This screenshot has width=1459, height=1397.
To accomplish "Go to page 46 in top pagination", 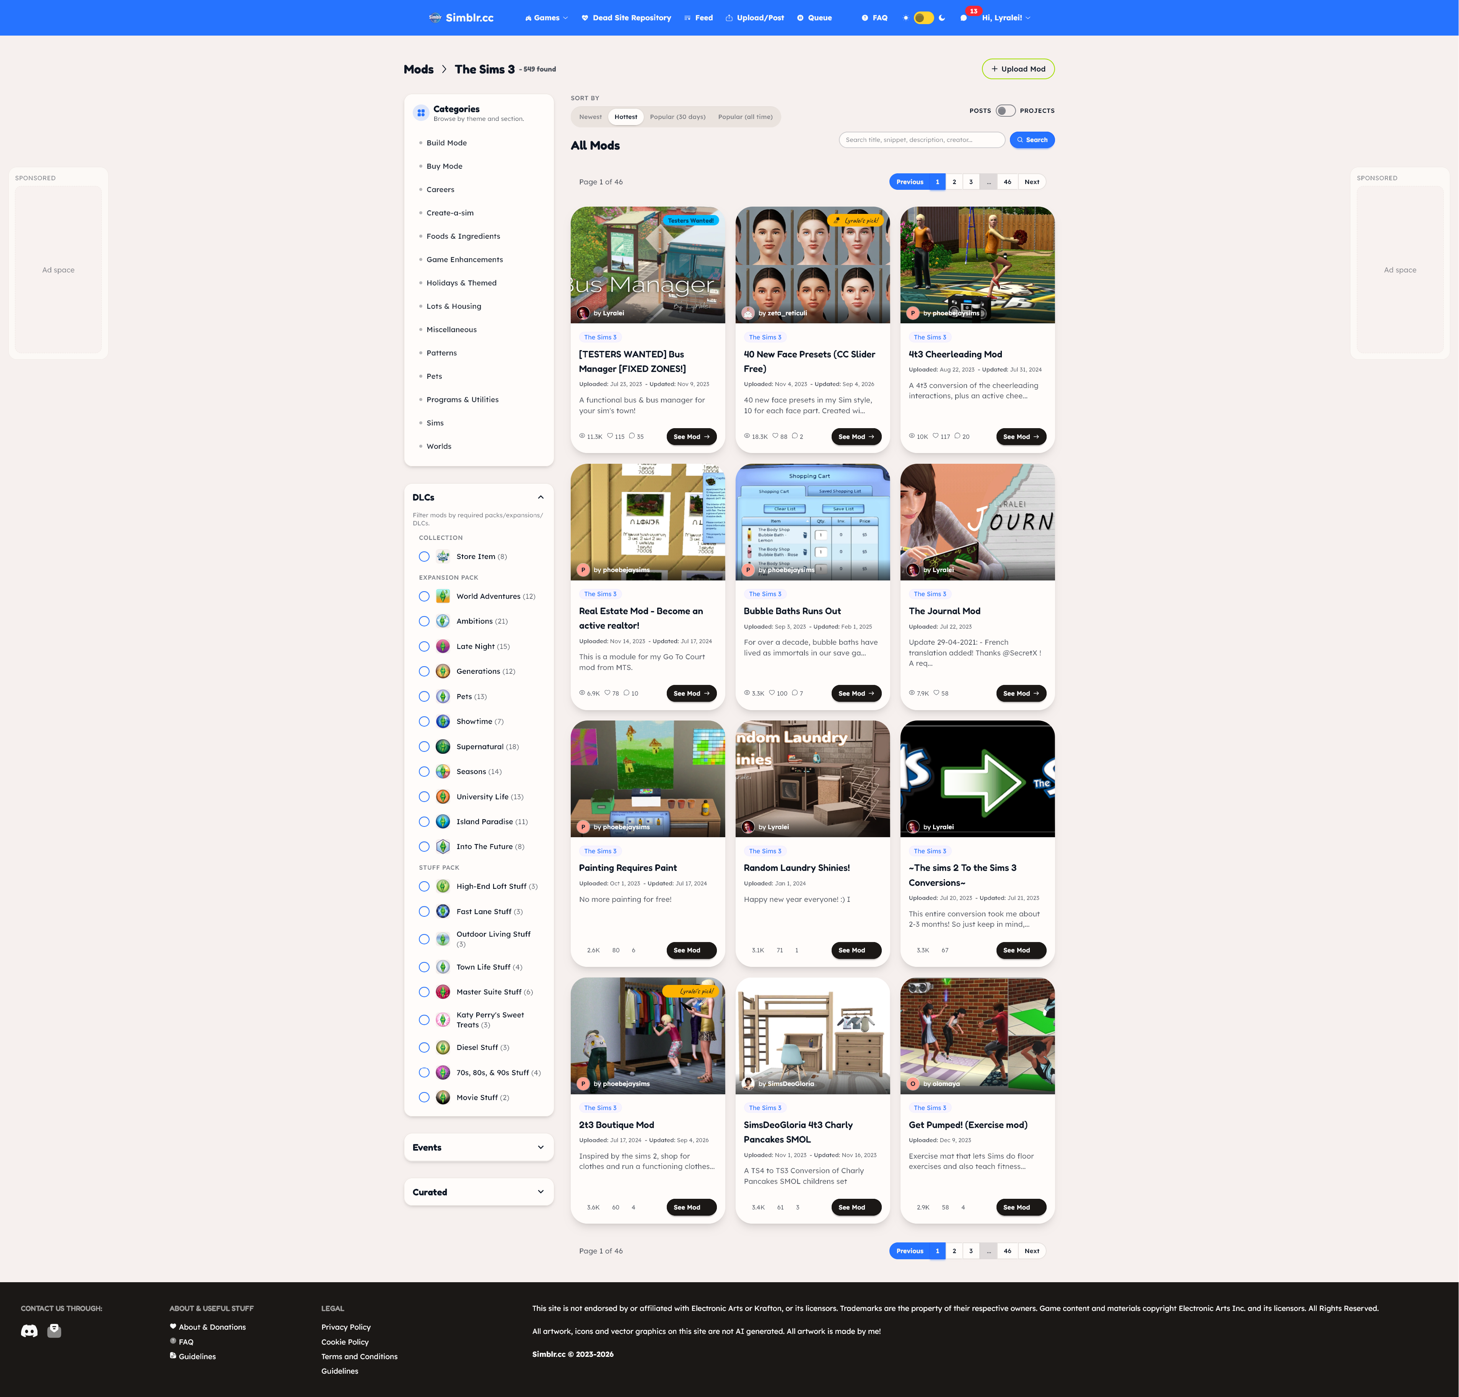I will 1007,182.
